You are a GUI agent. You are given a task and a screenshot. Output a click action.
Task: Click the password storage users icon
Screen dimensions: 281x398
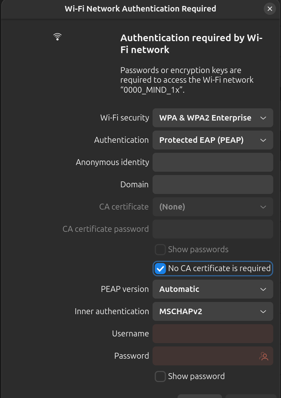(x=264, y=356)
